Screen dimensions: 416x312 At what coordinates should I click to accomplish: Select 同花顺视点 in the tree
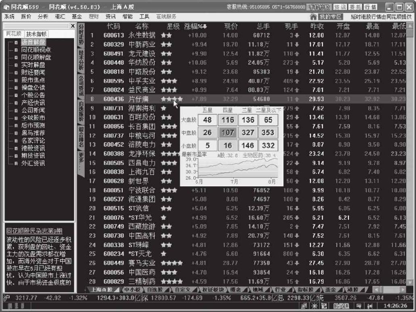(36, 50)
